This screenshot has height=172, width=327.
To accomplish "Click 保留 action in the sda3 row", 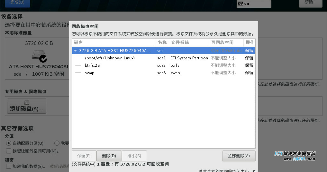I will 249,73.
